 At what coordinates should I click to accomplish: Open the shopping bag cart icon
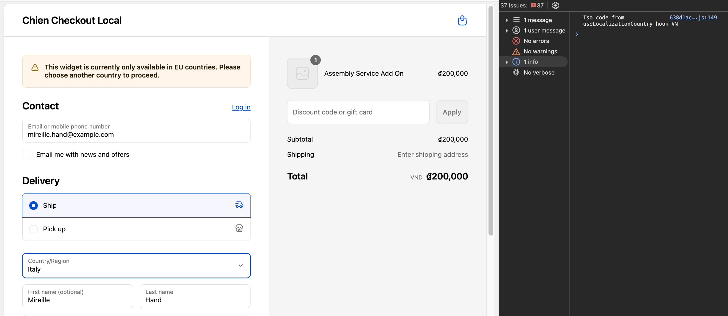tap(462, 21)
